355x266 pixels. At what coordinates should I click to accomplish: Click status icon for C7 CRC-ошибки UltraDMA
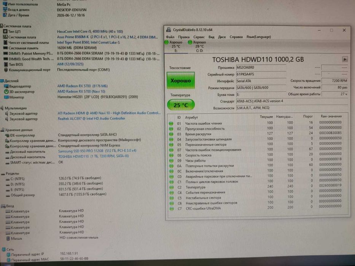(x=172, y=209)
